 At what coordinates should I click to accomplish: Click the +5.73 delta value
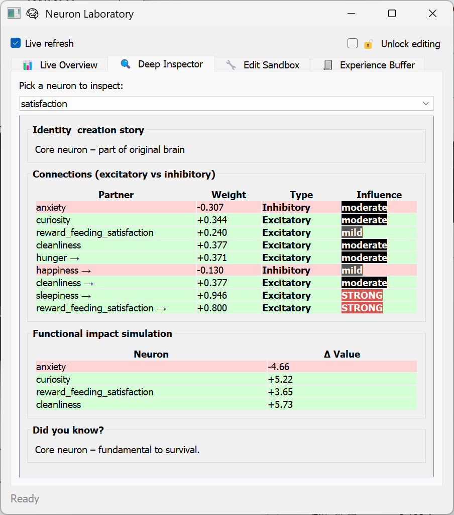coord(280,404)
